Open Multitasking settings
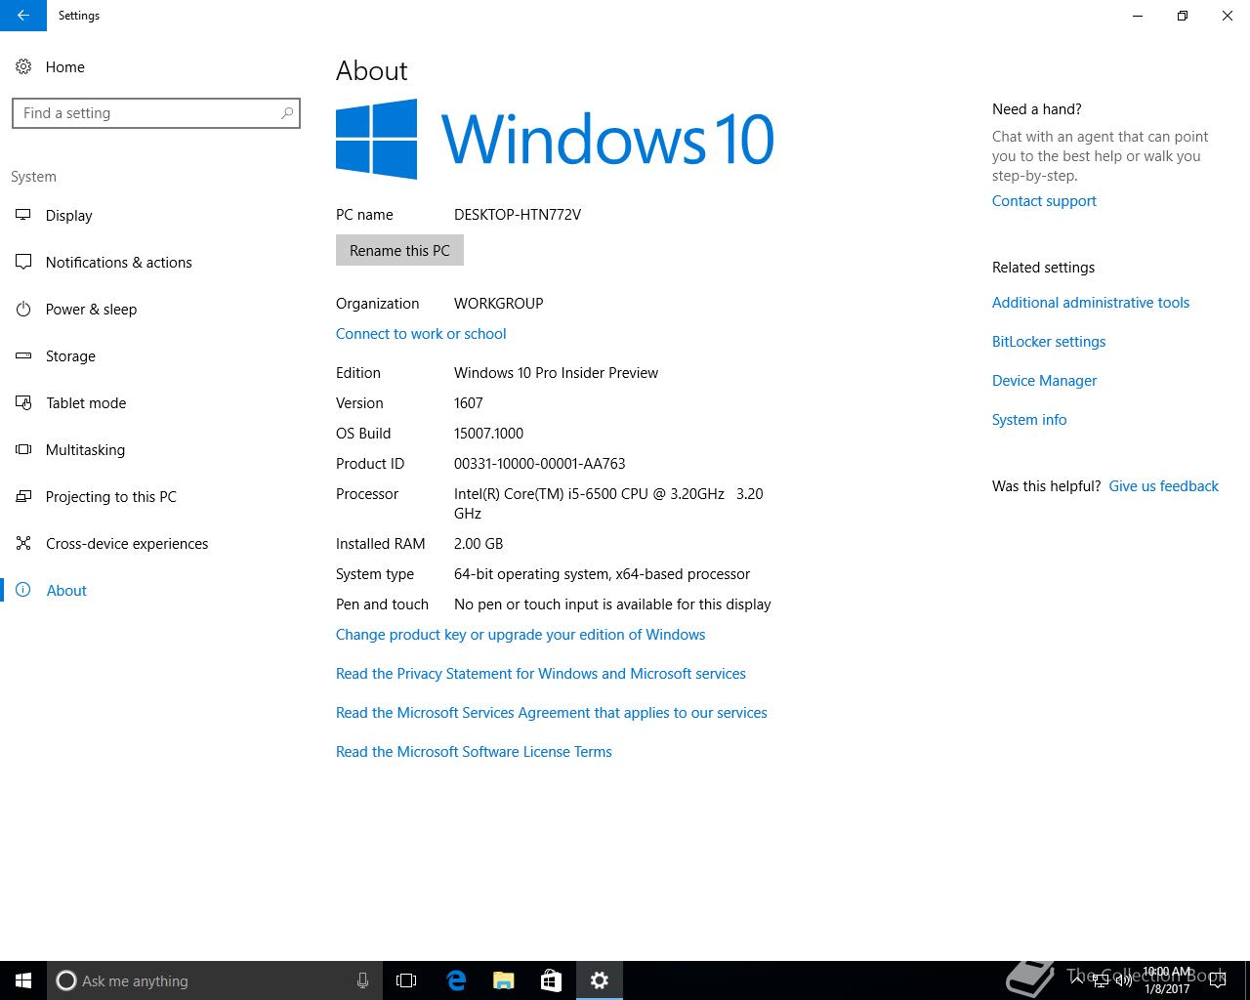The height and width of the screenshot is (1000, 1250). [x=85, y=449]
